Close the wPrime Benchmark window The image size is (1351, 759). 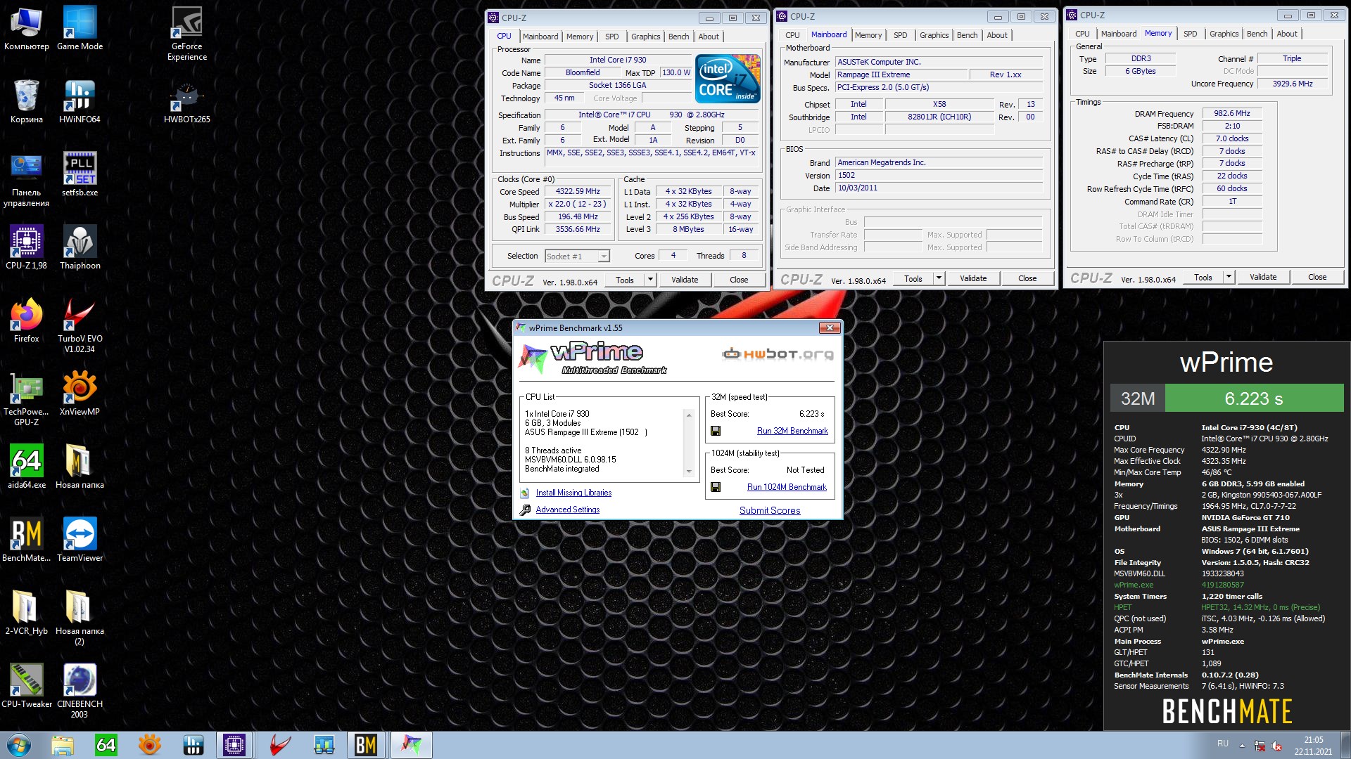click(830, 327)
